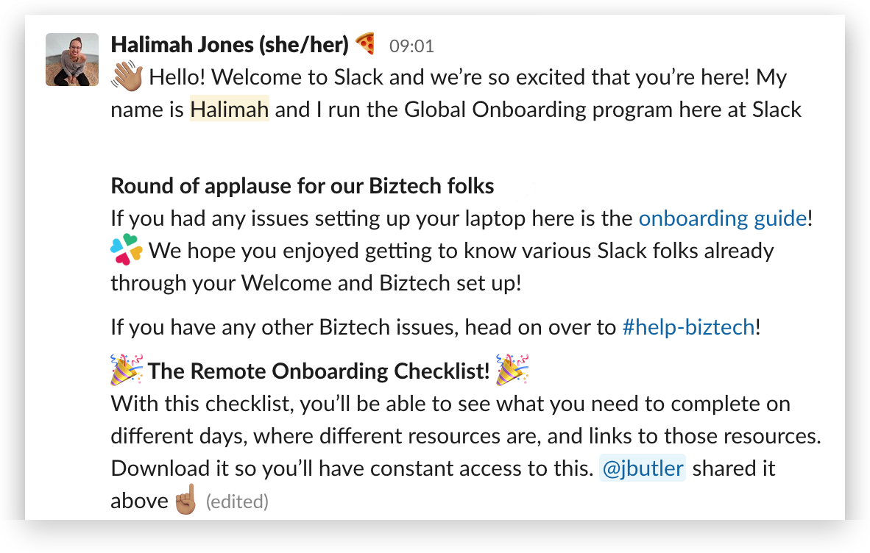The width and height of the screenshot is (870, 553).
Task: Go to the #help-biztech channel
Action: pos(688,327)
